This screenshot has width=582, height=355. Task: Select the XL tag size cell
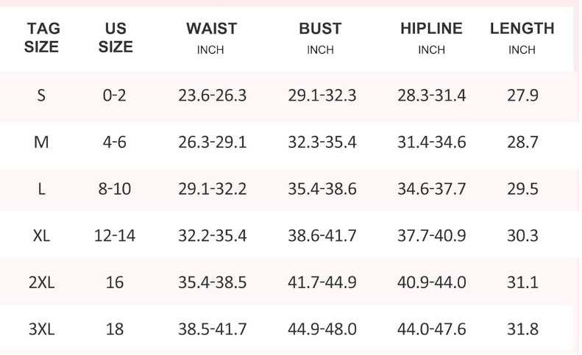(42, 236)
